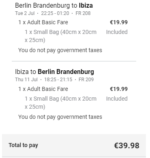The width and height of the screenshot is (150, 158).
Task: Click flight number FR 208
Action: coord(83,13)
